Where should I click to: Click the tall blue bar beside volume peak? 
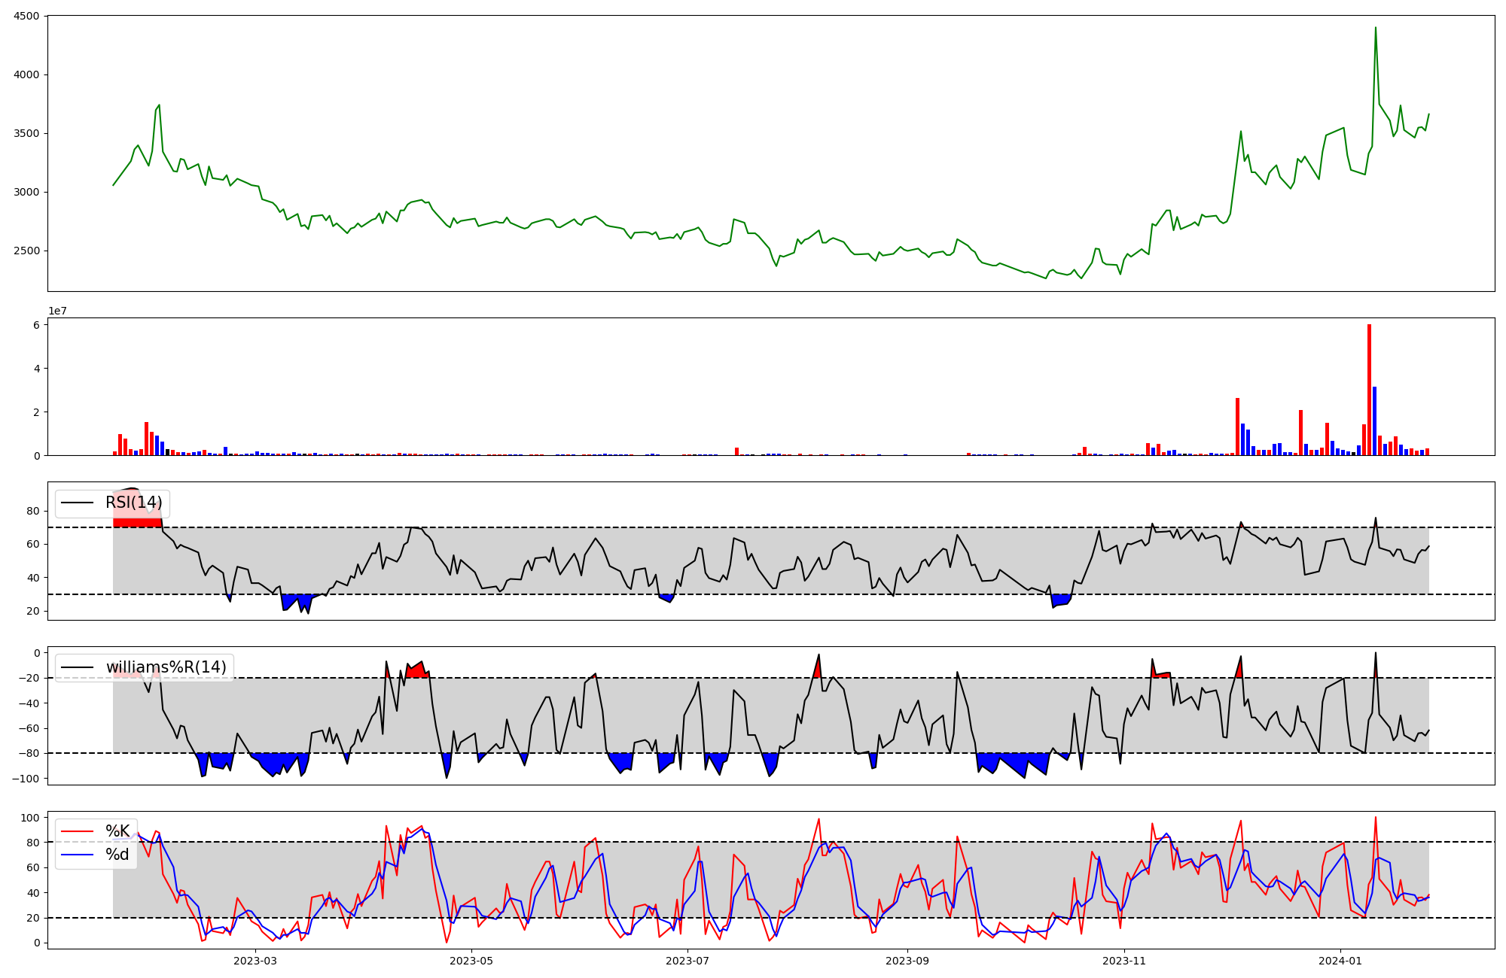[x=1374, y=421]
